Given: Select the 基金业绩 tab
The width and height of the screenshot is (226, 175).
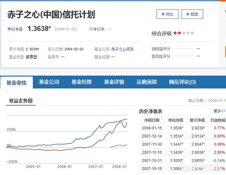Looking at the screenshot, I should click(17, 82).
